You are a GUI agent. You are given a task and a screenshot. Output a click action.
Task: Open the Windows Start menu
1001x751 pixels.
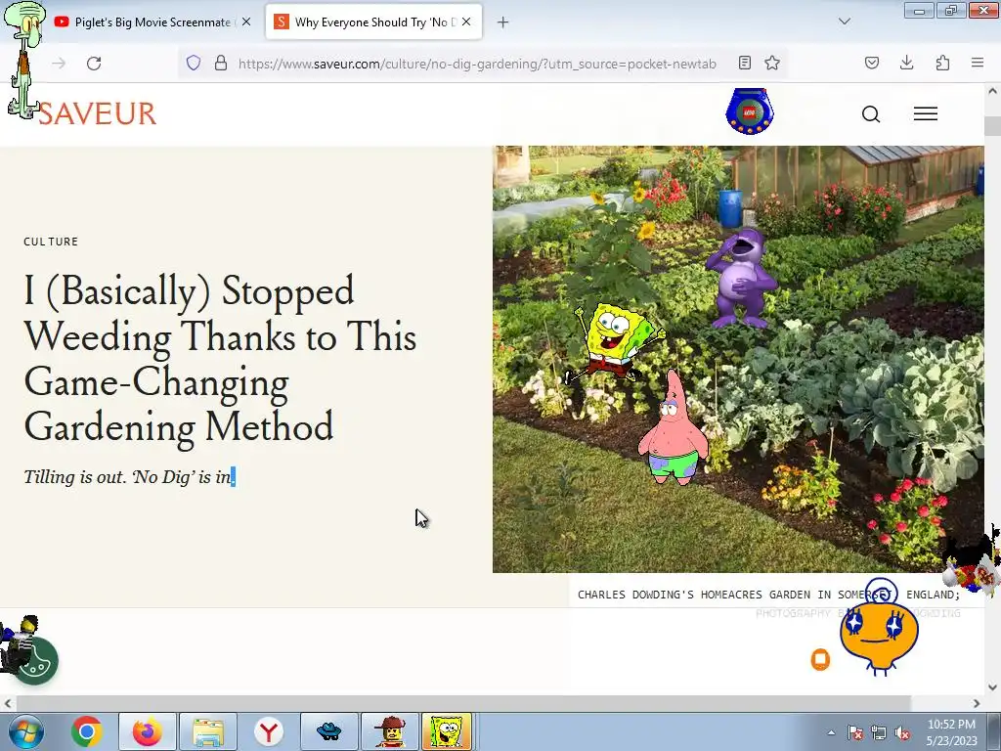pyautogui.click(x=26, y=731)
